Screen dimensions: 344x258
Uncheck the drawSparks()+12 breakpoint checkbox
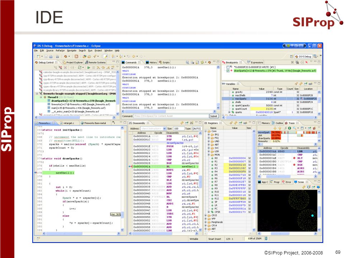coord(228,71)
